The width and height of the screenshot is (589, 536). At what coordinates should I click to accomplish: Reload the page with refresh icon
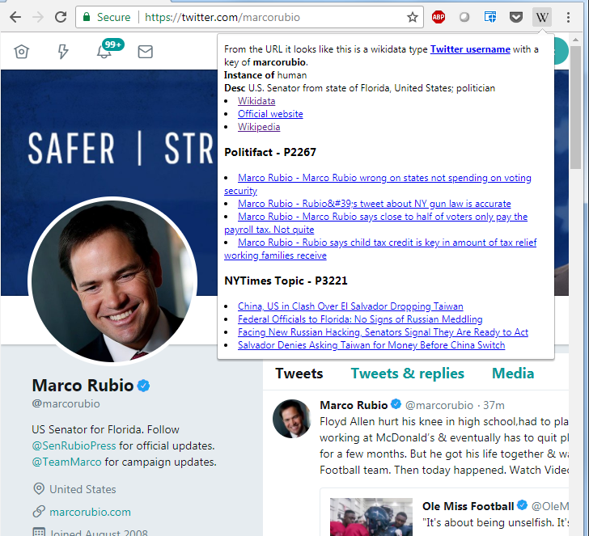tap(61, 17)
